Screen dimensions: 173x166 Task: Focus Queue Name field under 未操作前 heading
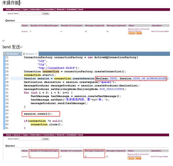coord(30,14)
